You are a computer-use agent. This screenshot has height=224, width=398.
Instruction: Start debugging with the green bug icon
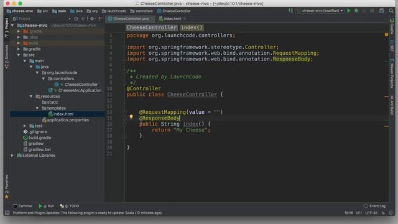tap(356, 11)
